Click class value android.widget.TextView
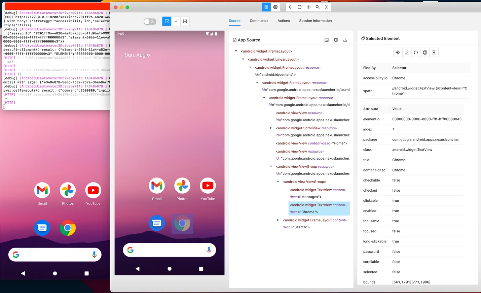Image resolution: width=481 pixels, height=293 pixels. pyautogui.click(x=412, y=150)
